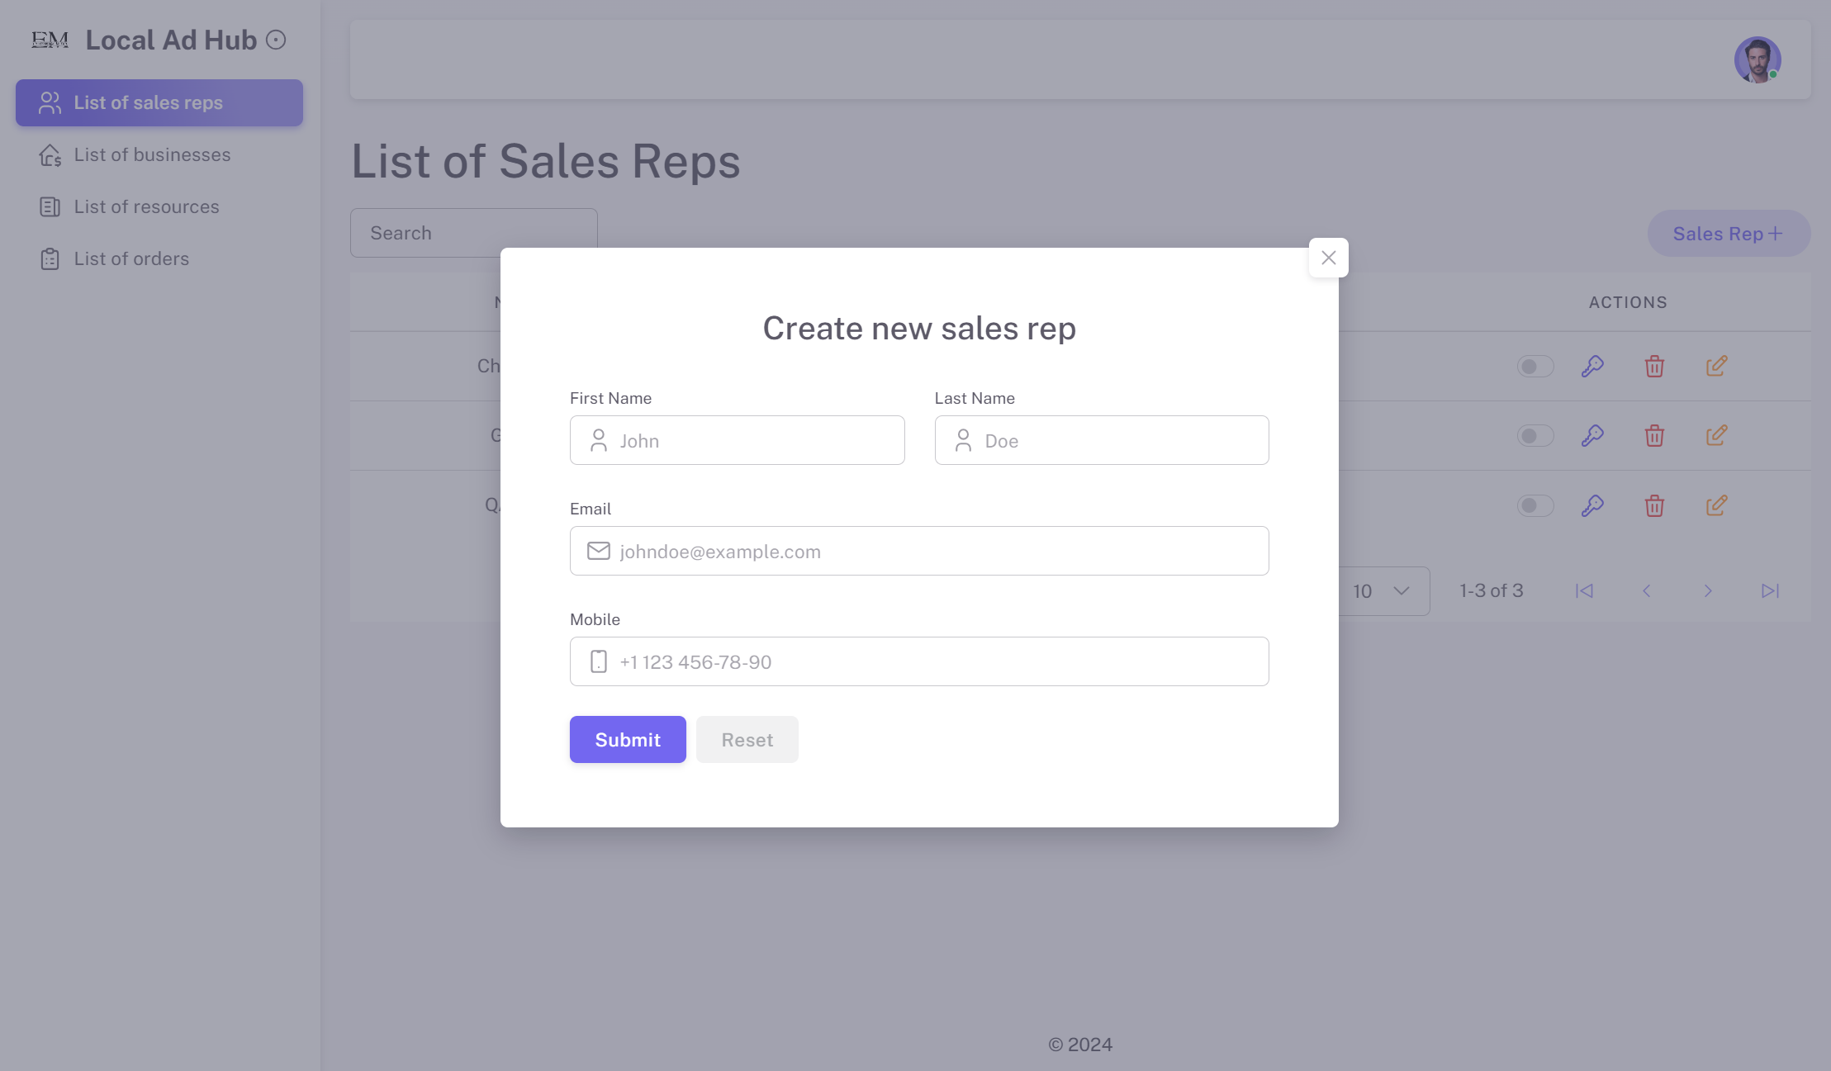
Task: Toggle status switch in third table row
Action: [1535, 505]
